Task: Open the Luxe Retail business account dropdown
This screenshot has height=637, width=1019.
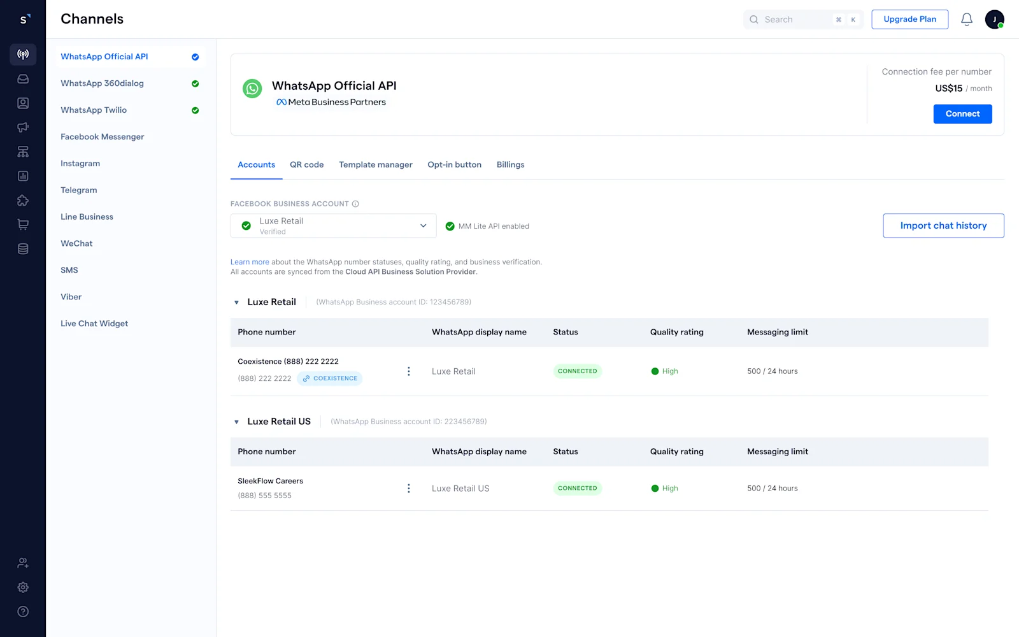Action: pyautogui.click(x=334, y=225)
